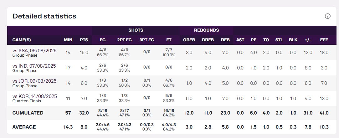339x138 pixels.
Task: Click the FT column header
Action: point(169,40)
